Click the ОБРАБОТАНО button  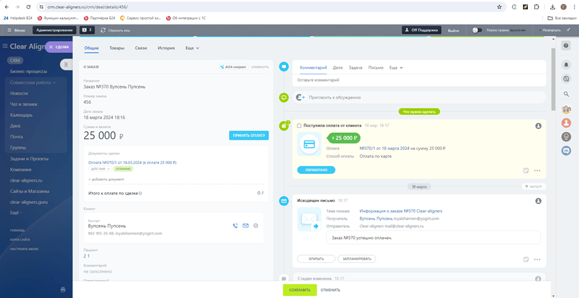click(316, 170)
